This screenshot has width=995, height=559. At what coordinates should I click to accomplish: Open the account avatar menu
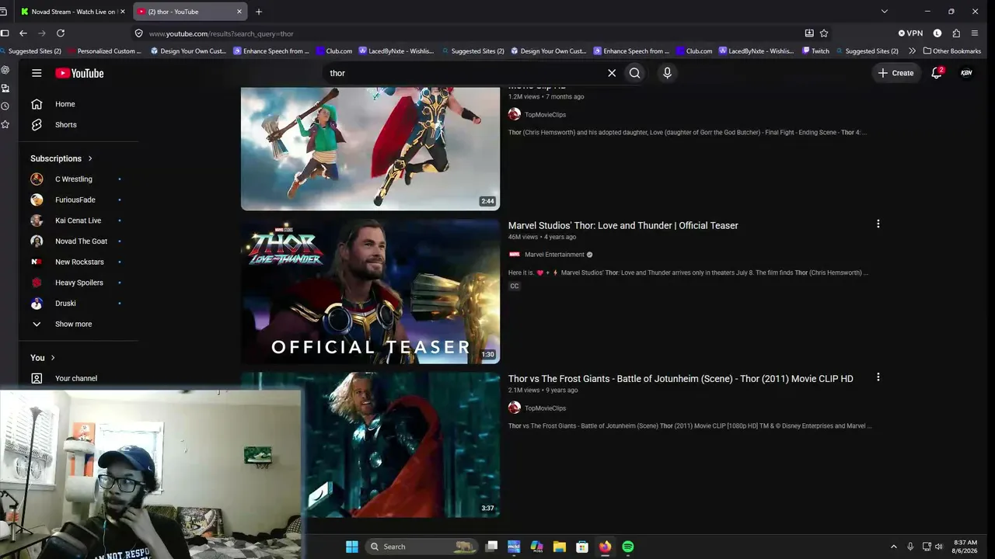tap(966, 73)
